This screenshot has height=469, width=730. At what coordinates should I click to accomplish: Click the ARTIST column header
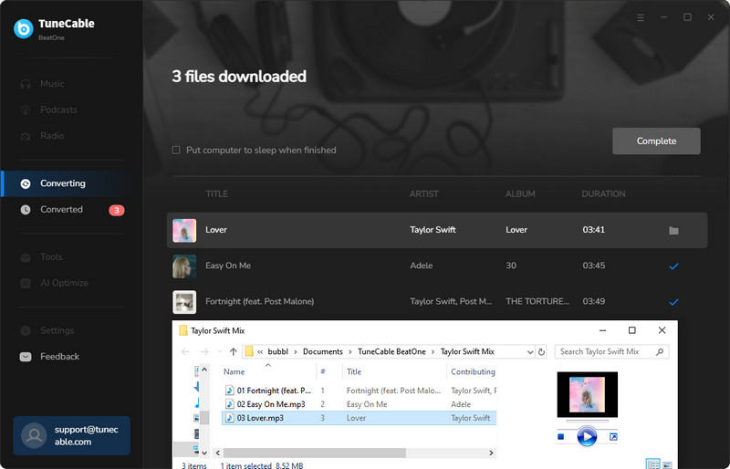(x=423, y=193)
